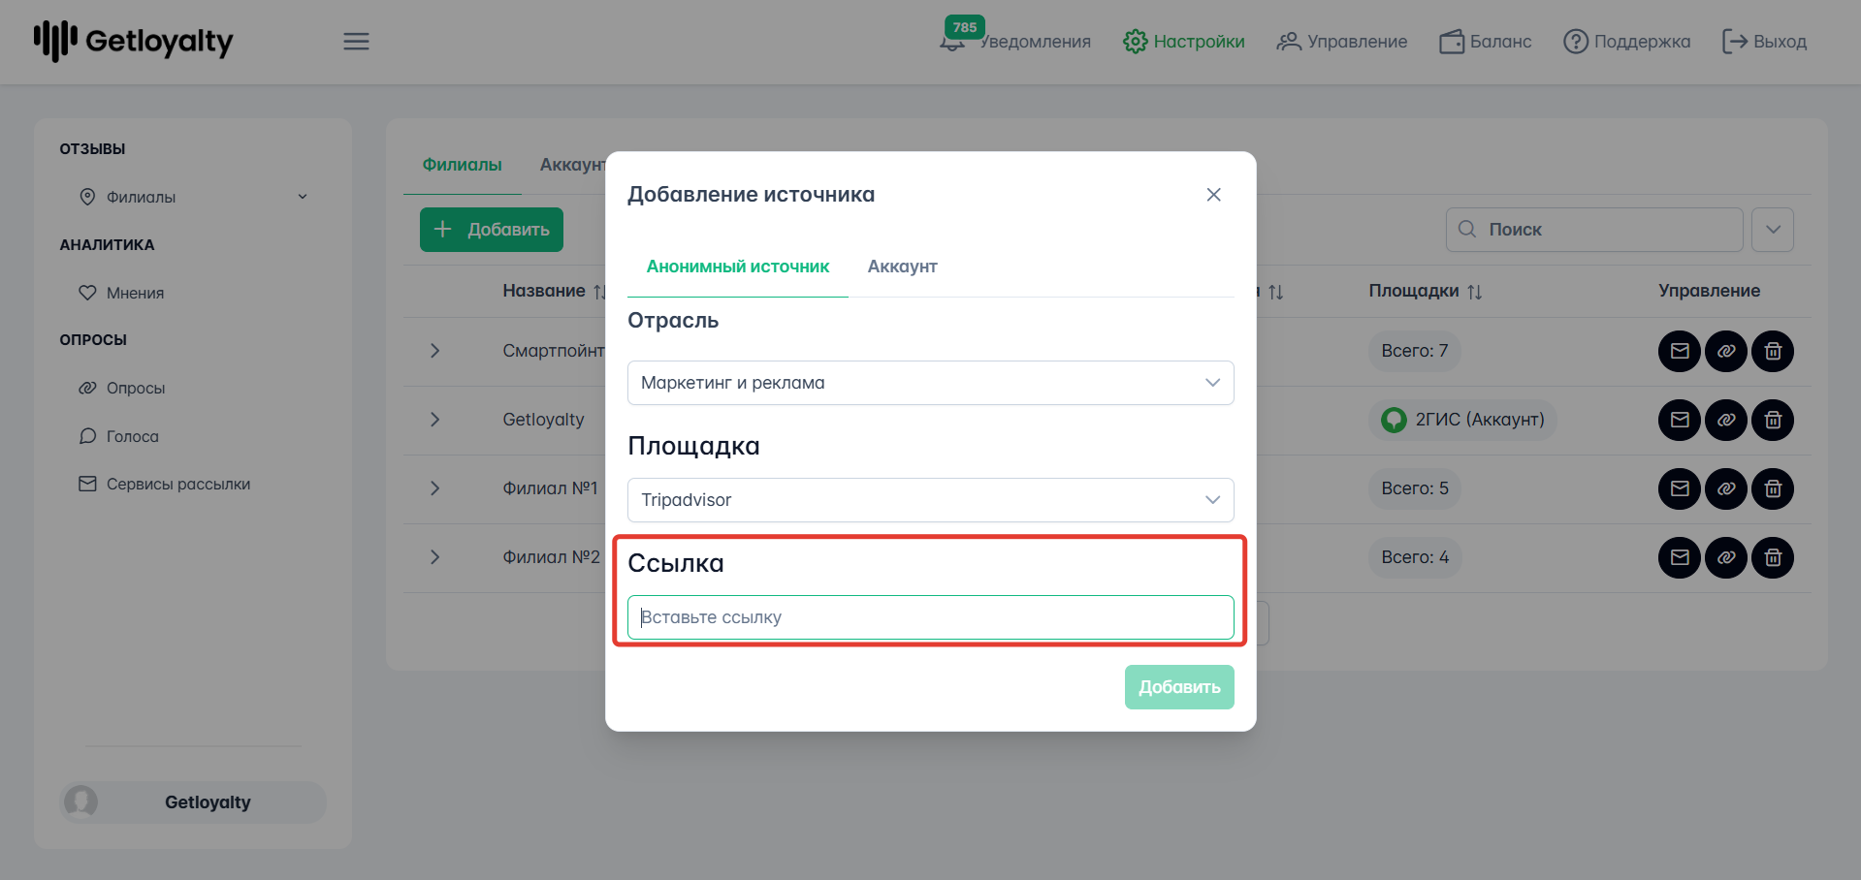Select the Анонимный источник tab
1861x880 pixels.
(x=737, y=267)
